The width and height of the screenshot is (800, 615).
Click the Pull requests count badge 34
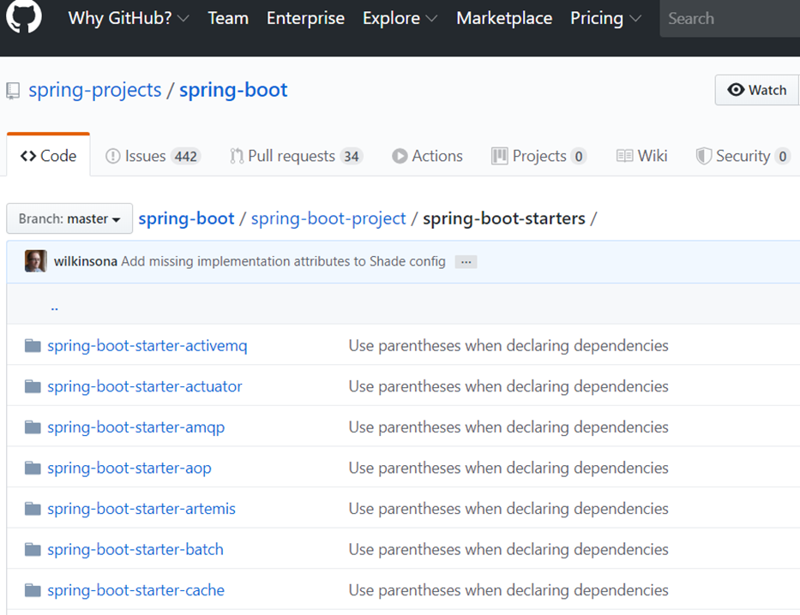[351, 157]
